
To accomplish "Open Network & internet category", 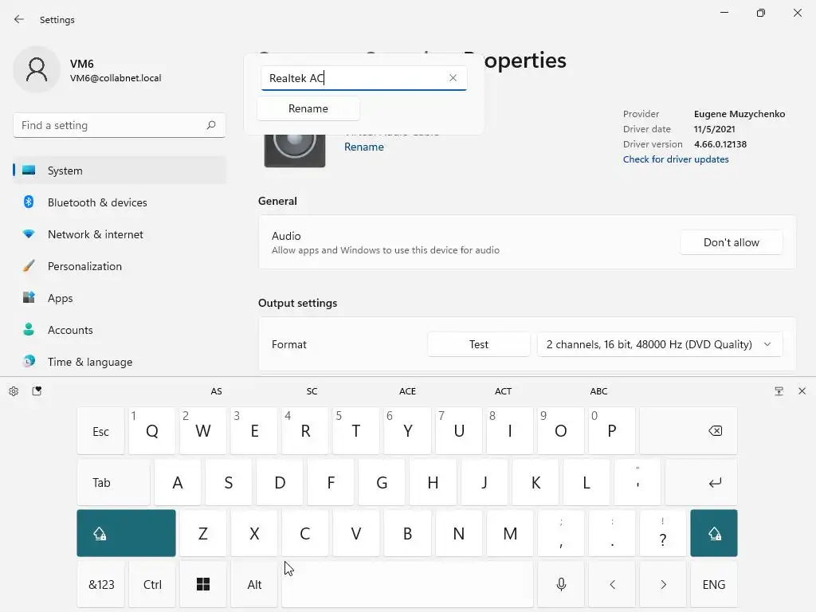I will (x=120, y=234).
